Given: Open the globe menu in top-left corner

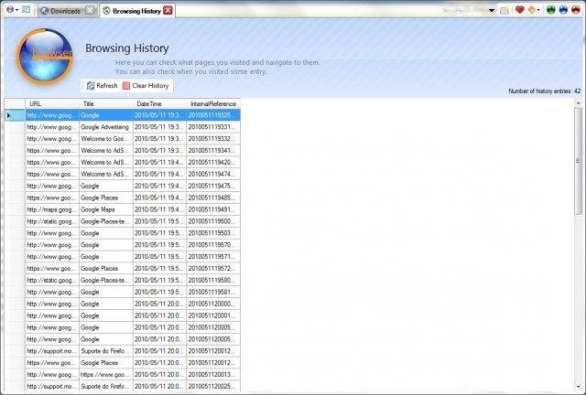Looking at the screenshot, I should (12, 10).
